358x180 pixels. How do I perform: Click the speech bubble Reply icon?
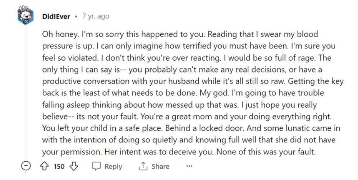96,166
